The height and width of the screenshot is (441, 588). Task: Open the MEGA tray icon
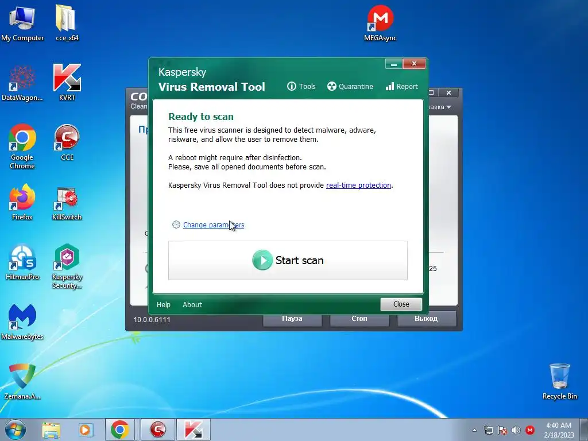click(x=530, y=430)
